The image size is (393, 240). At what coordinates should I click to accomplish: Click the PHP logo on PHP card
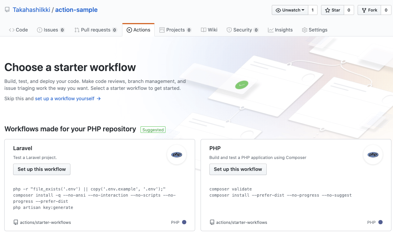coord(373,154)
